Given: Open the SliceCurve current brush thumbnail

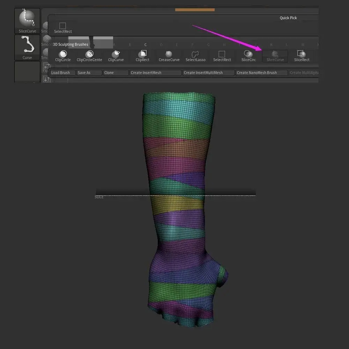Looking at the screenshot, I should pos(27,21).
